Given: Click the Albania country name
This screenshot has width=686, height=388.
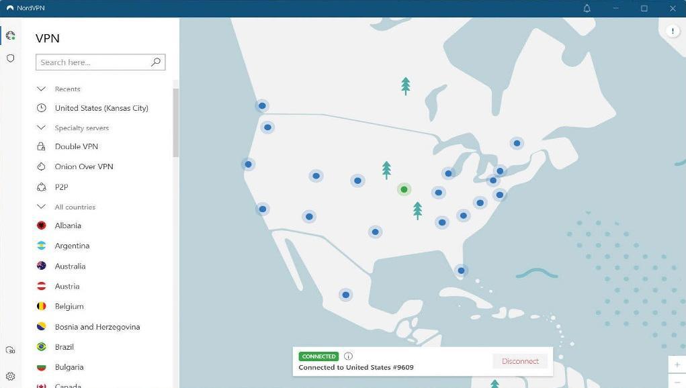Looking at the screenshot, I should [x=68, y=226].
